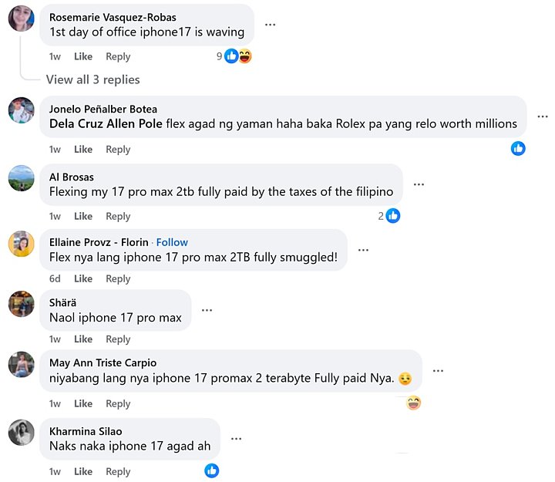
Task: Expand View all 3 replies
Action: [92, 79]
